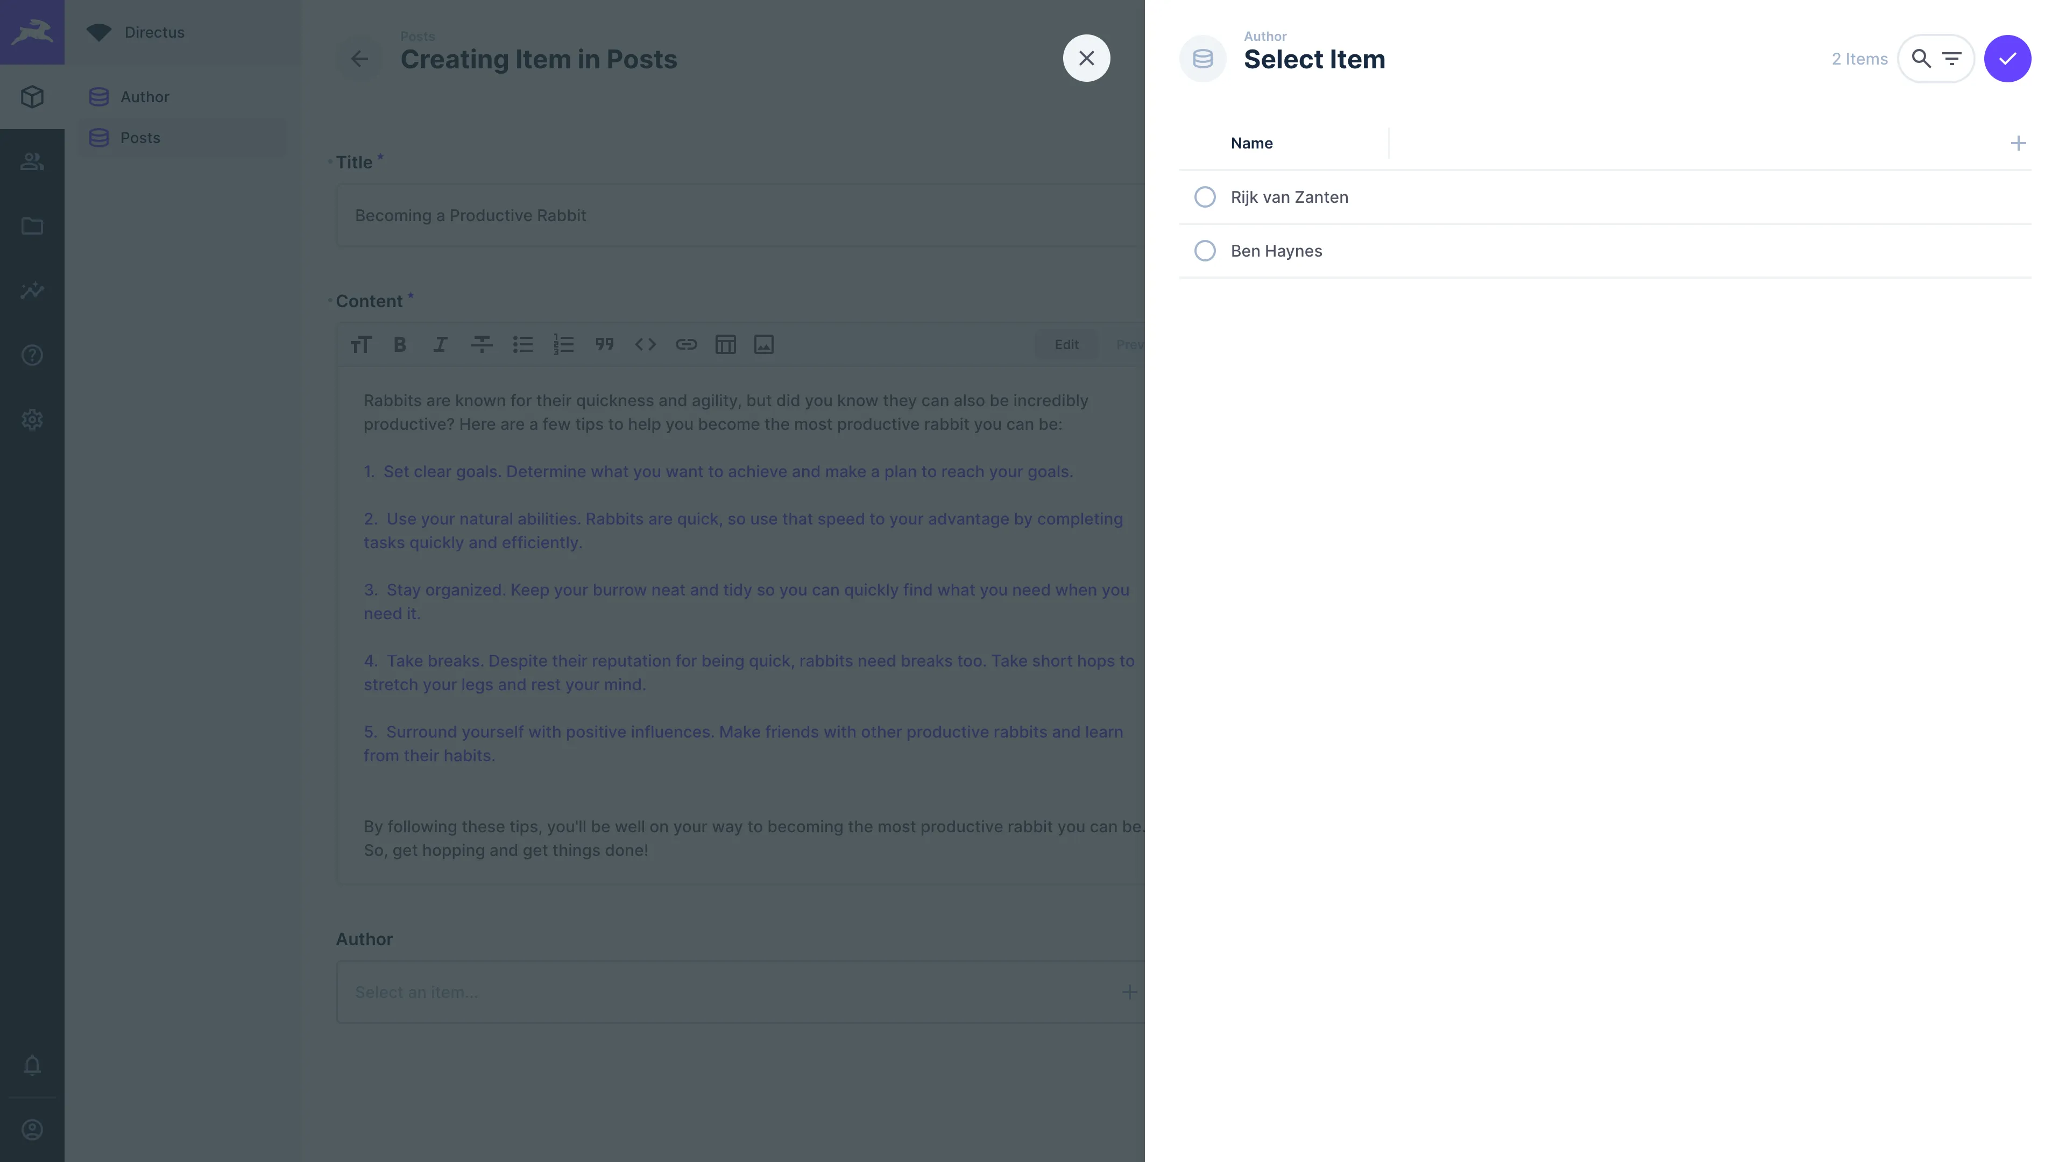The image size is (2066, 1162).
Task: Open the Insights module
Action: 32,290
